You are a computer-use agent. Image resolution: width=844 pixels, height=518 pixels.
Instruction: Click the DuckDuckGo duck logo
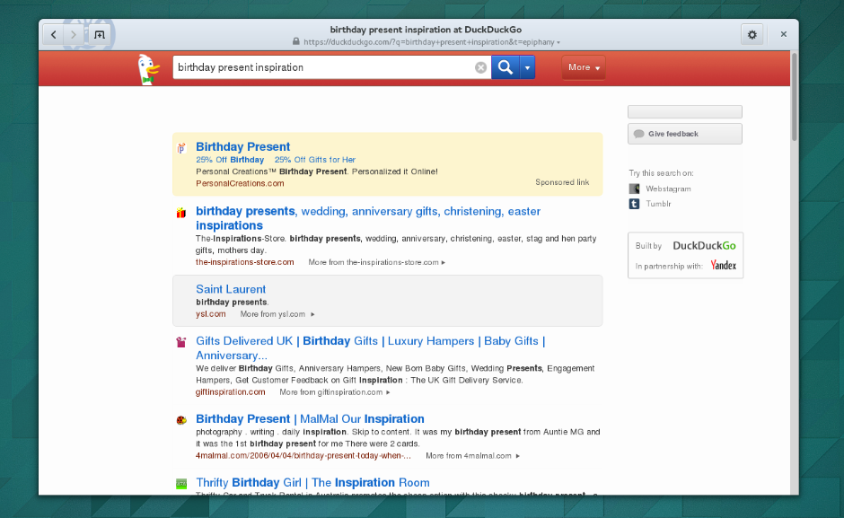147,69
